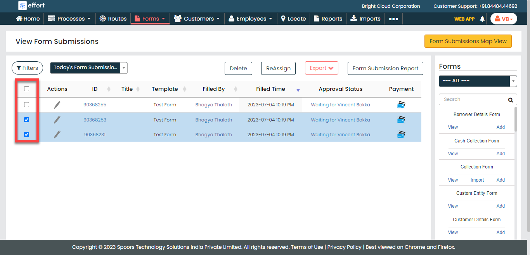This screenshot has height=255, width=530.
Task: Click the search magnifier in Forms panel
Action: pos(510,100)
